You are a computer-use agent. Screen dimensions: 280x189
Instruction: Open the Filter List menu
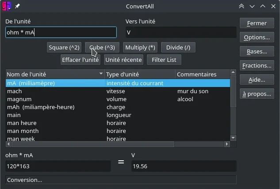[164, 60]
